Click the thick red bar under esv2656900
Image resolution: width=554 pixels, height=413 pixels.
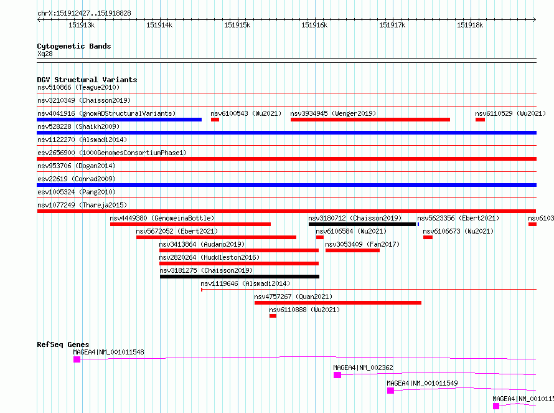pos(286,159)
